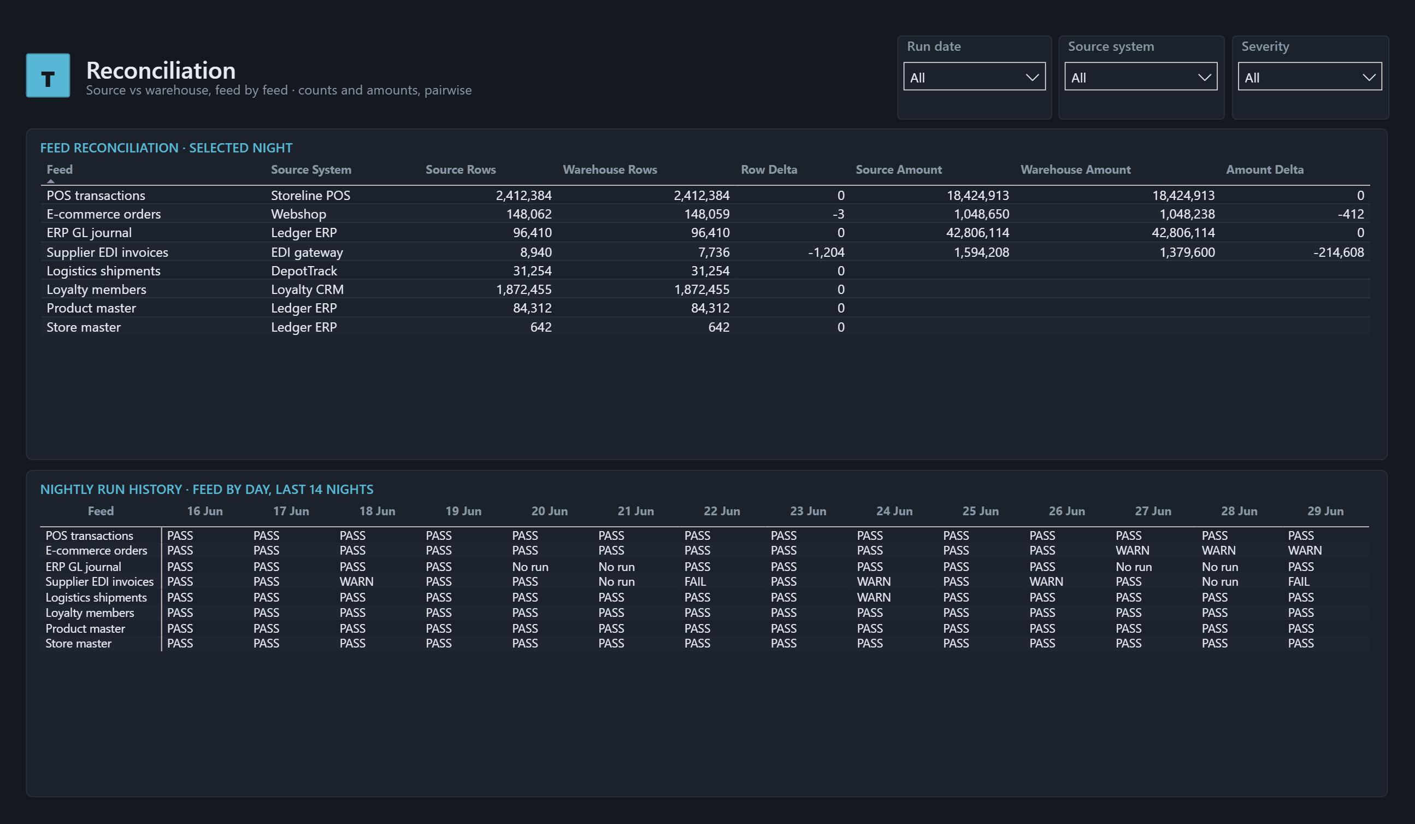Screen dimensions: 1415x824
Task: Click the 1,872,455 source rows value
Action: pyautogui.click(x=524, y=289)
